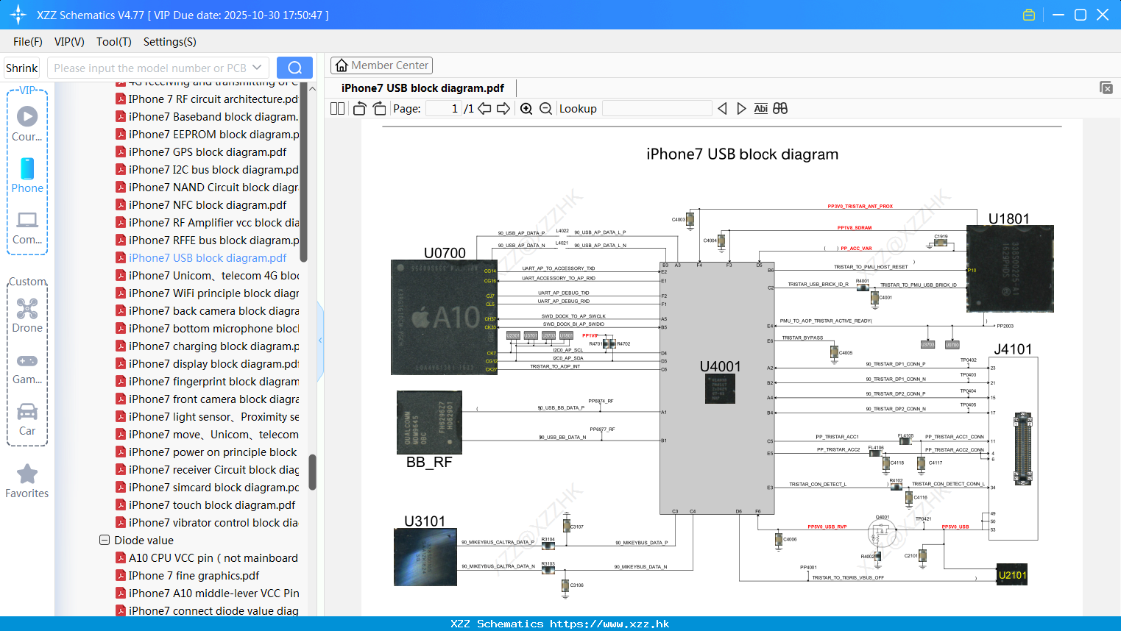Select the Drone category icon

pos(27,315)
